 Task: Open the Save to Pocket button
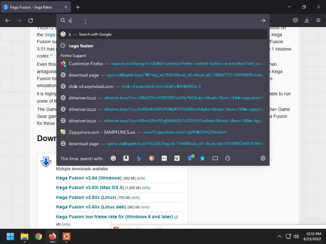pos(295,20)
